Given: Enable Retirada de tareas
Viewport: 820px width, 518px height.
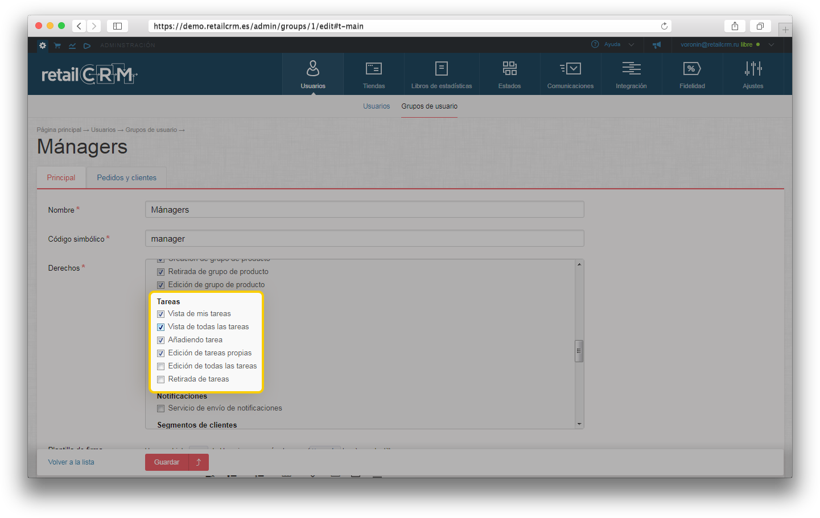Looking at the screenshot, I should (x=160, y=379).
